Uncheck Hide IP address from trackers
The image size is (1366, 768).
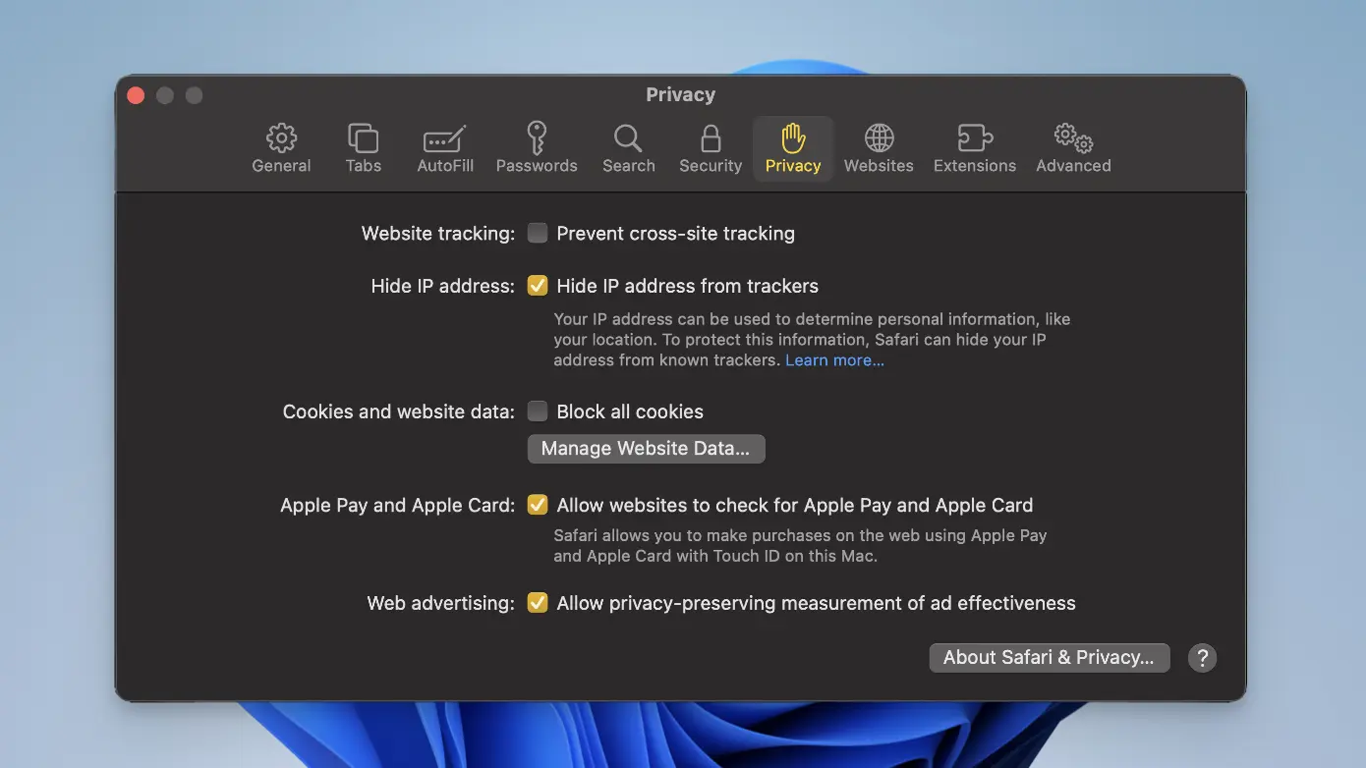[538, 286]
